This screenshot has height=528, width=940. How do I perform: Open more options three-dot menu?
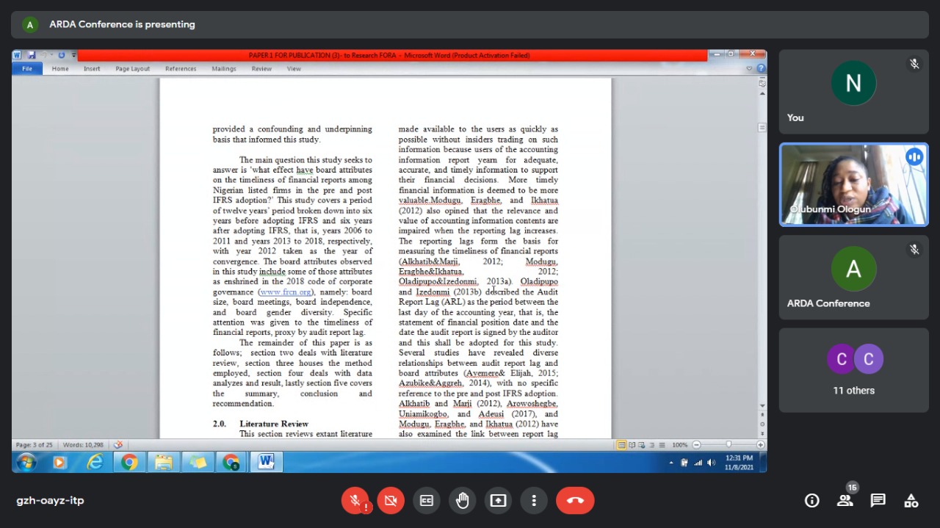(x=534, y=501)
